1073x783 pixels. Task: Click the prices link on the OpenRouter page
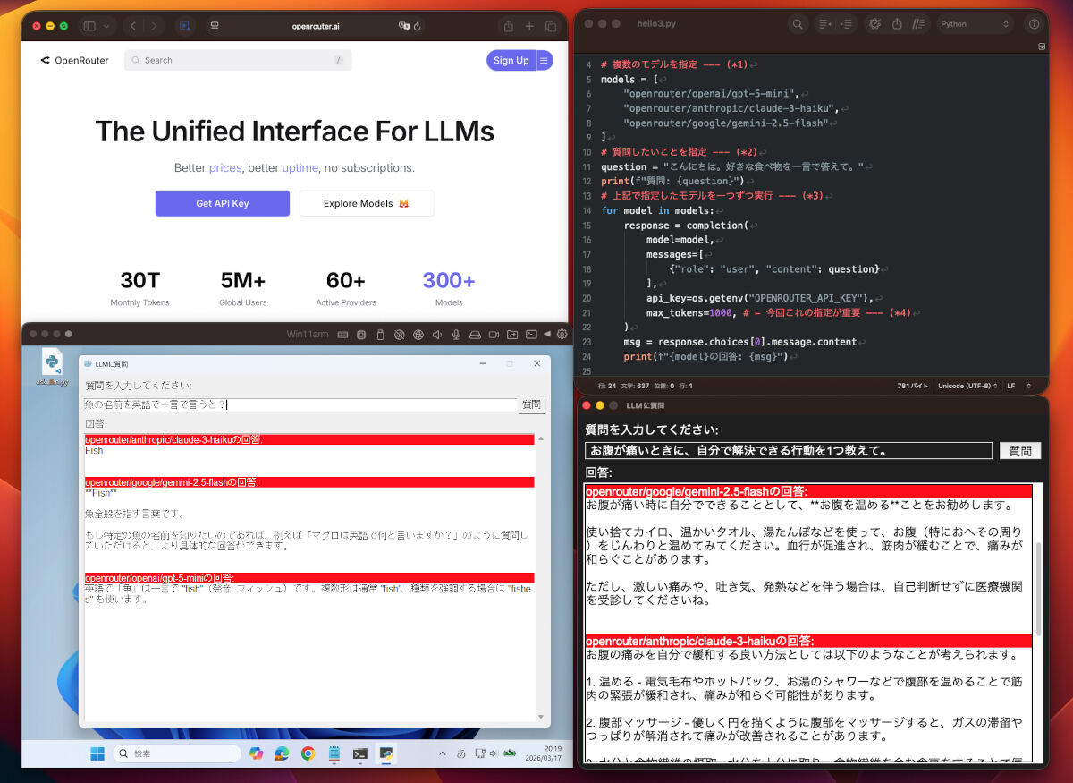[225, 168]
